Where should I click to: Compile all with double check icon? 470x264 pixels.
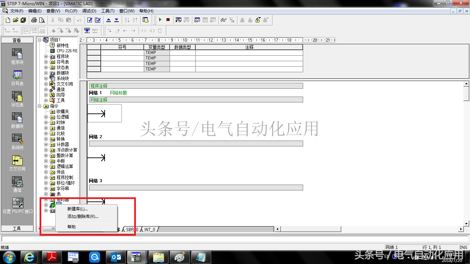tap(98, 20)
